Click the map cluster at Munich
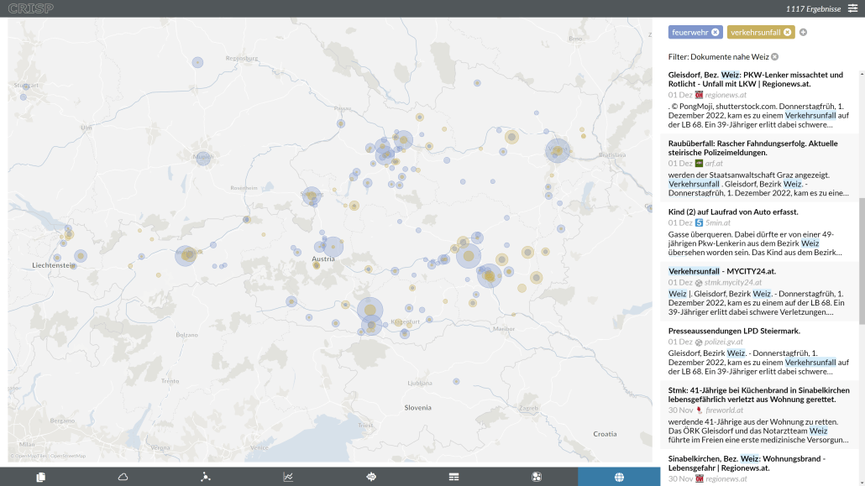Image resolution: width=865 pixels, height=486 pixels. click(203, 159)
